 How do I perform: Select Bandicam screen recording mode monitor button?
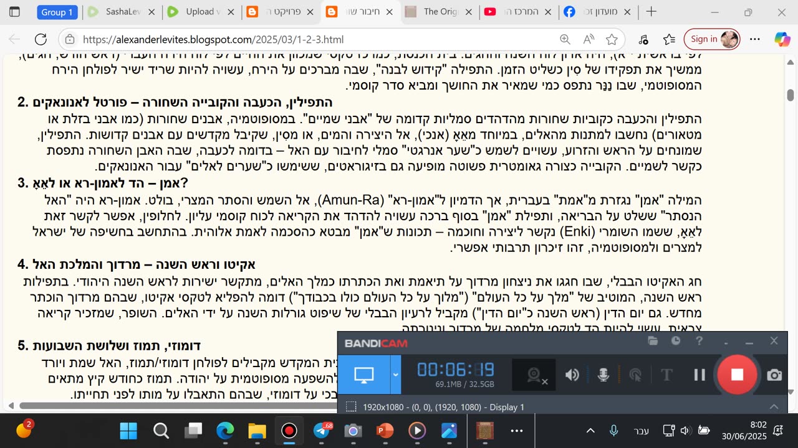click(363, 375)
